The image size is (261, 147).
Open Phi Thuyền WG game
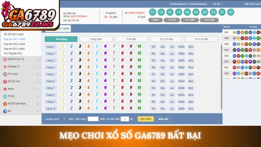pyautogui.click(x=13, y=54)
